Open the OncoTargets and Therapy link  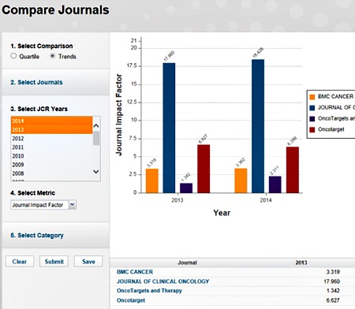(x=149, y=291)
